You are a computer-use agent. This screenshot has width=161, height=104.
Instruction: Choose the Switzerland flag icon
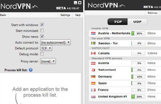click(93, 70)
